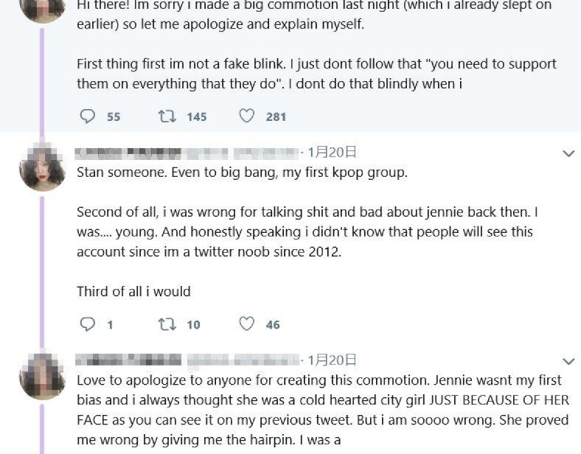
Task: Open avatar of the top tweet author
Action: [42, 9]
